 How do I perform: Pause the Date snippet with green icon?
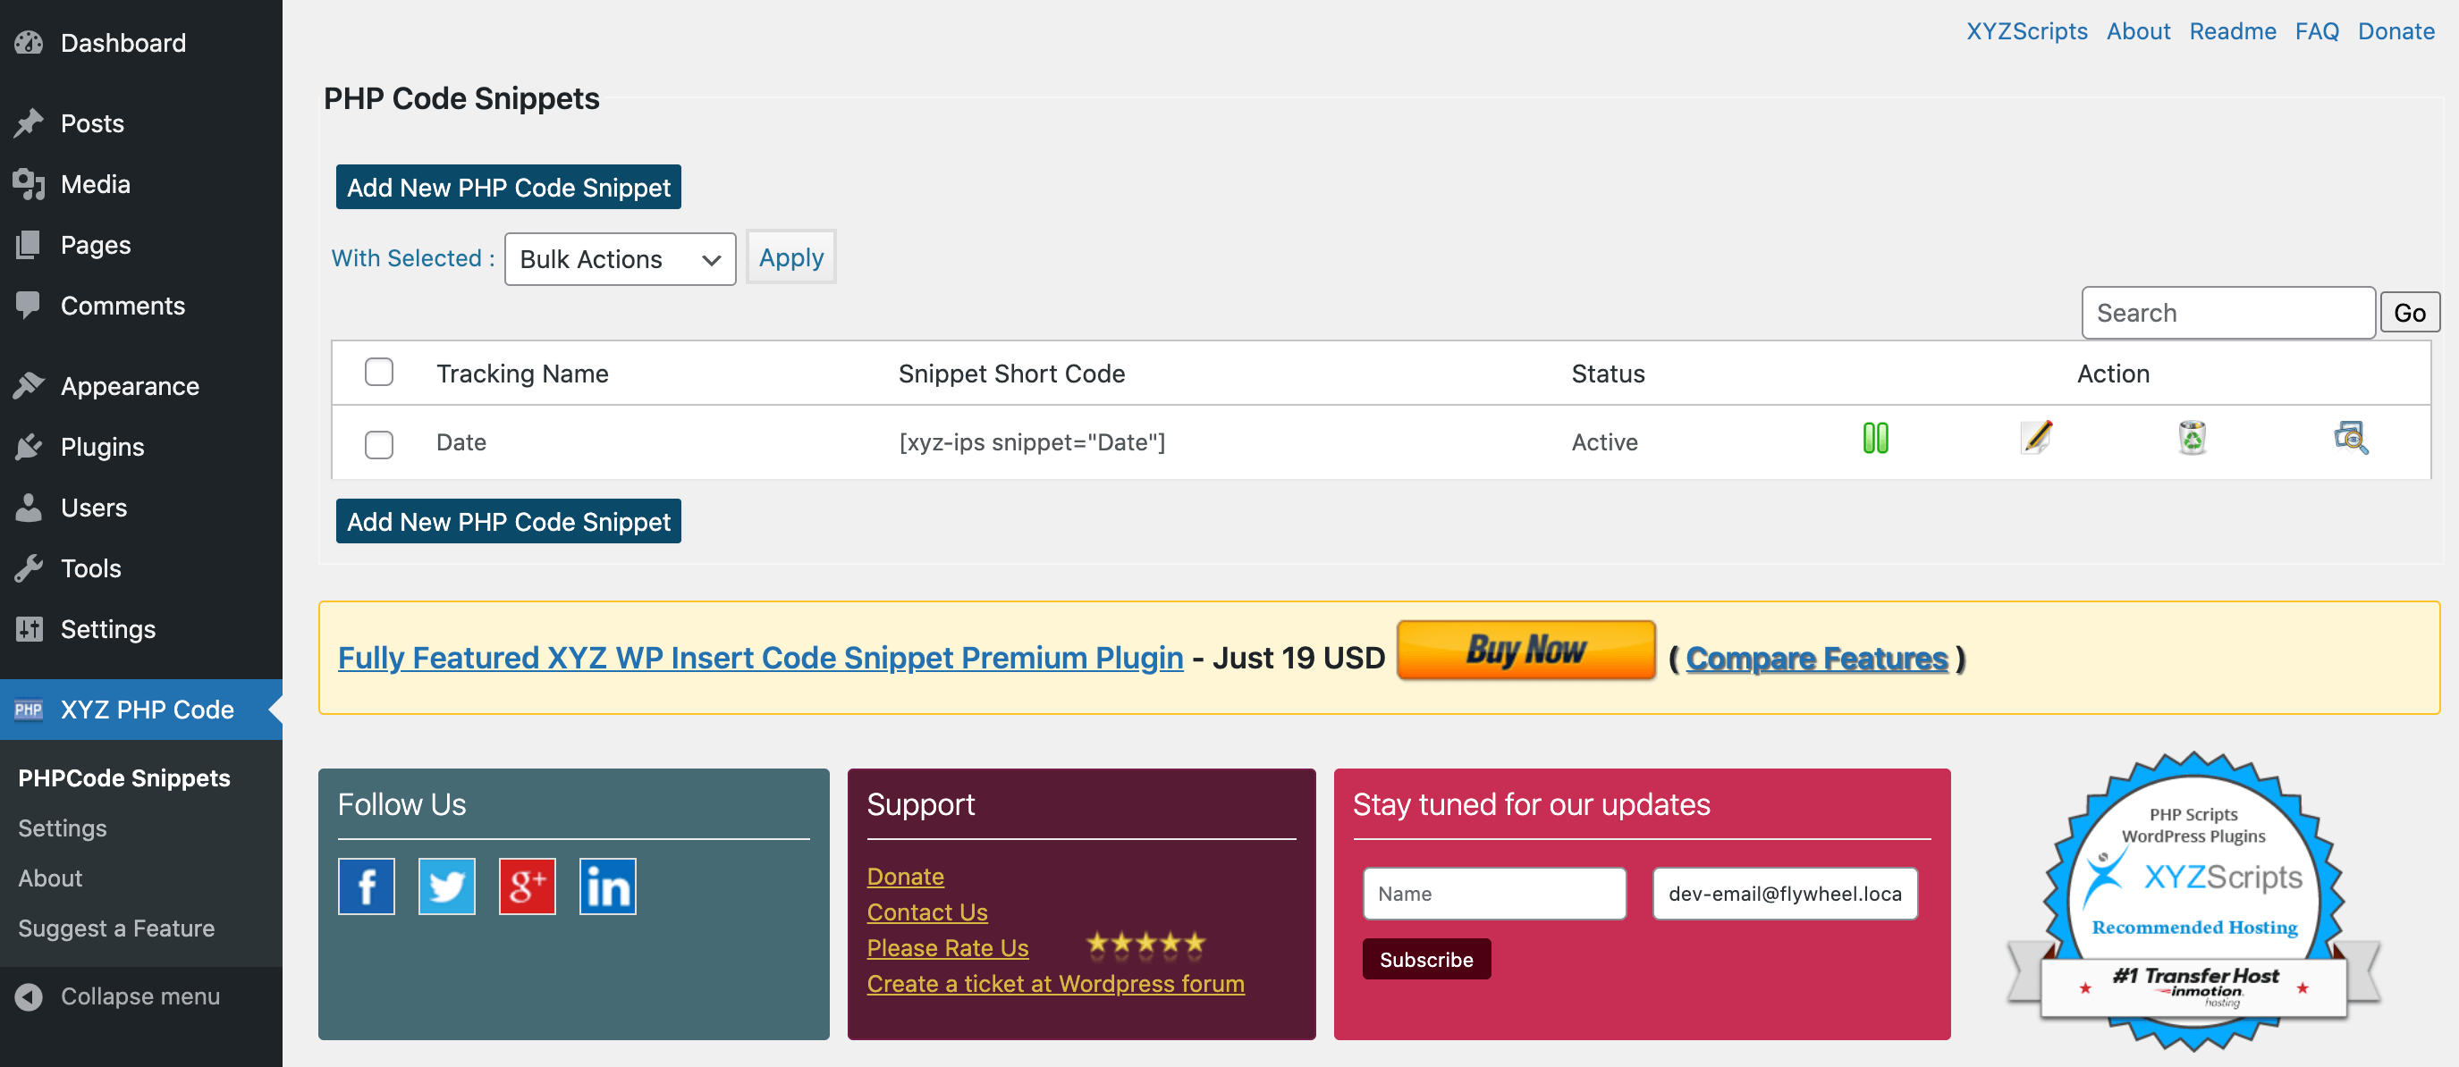pos(1875,438)
